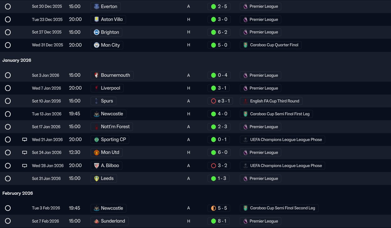Open the Carabao Cup Semi Final First Leg competition
Viewport: 391px width, 228px height.
click(276, 114)
